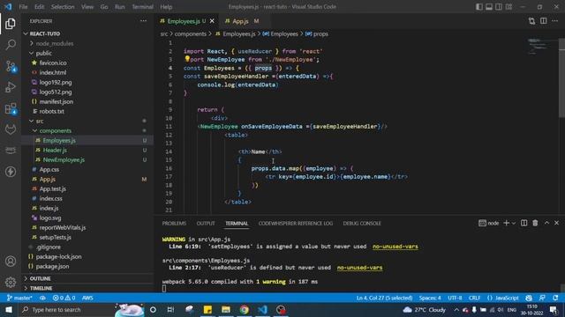Screen dimensions: 565x317
Task: Open the customize layout icon
Action: pos(508,7)
